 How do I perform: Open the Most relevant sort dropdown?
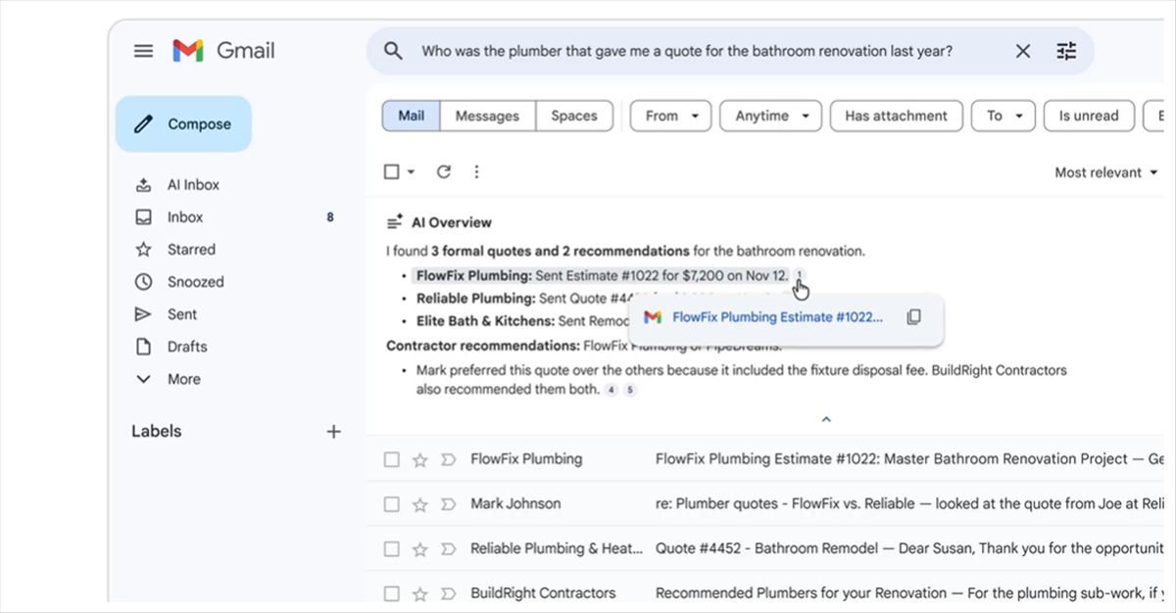1104,171
